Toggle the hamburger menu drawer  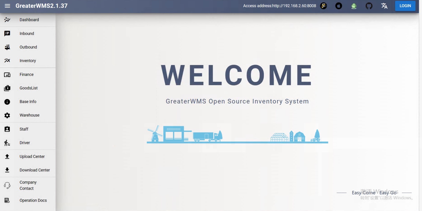(7, 6)
